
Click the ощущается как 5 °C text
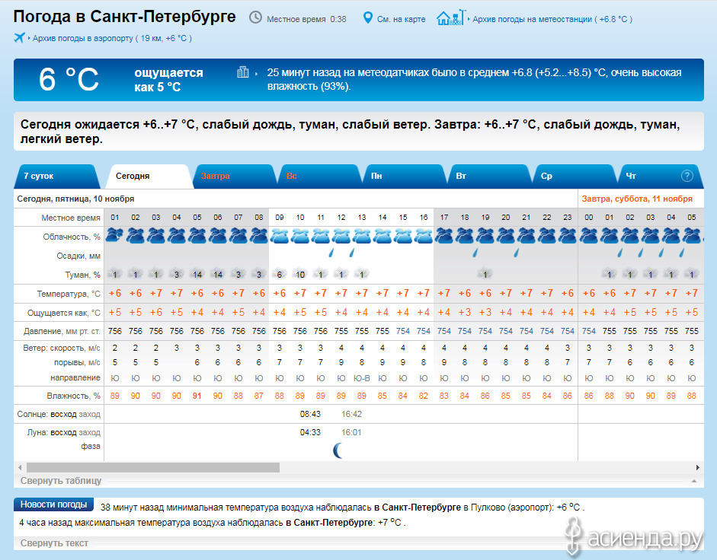coord(168,79)
